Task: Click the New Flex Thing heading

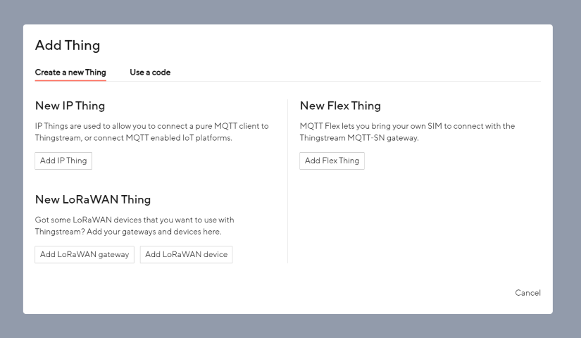Action: point(340,106)
